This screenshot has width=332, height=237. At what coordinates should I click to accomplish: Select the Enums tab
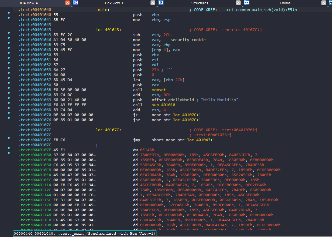pyautogui.click(x=285, y=3)
